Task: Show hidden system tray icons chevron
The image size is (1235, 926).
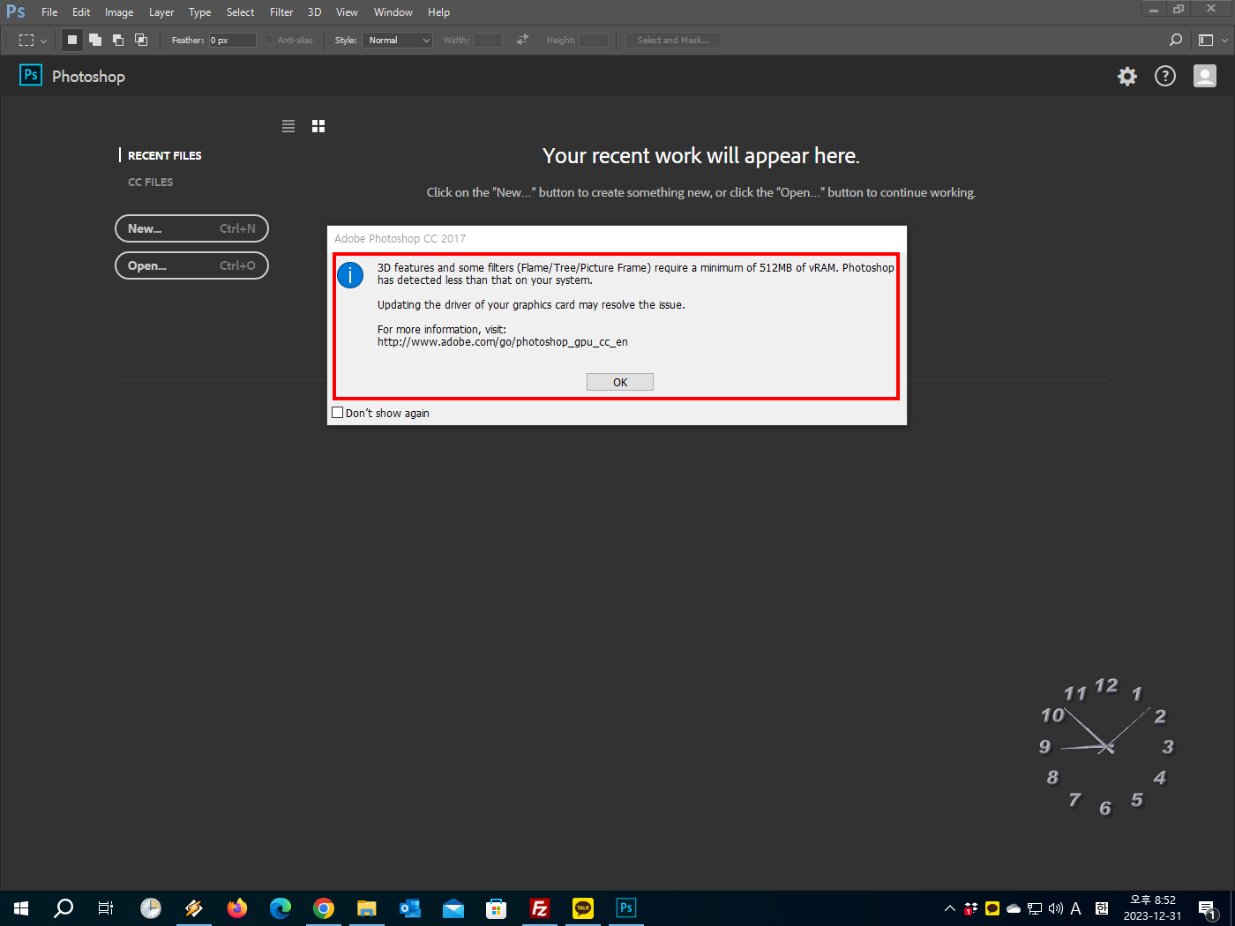Action: [949, 908]
